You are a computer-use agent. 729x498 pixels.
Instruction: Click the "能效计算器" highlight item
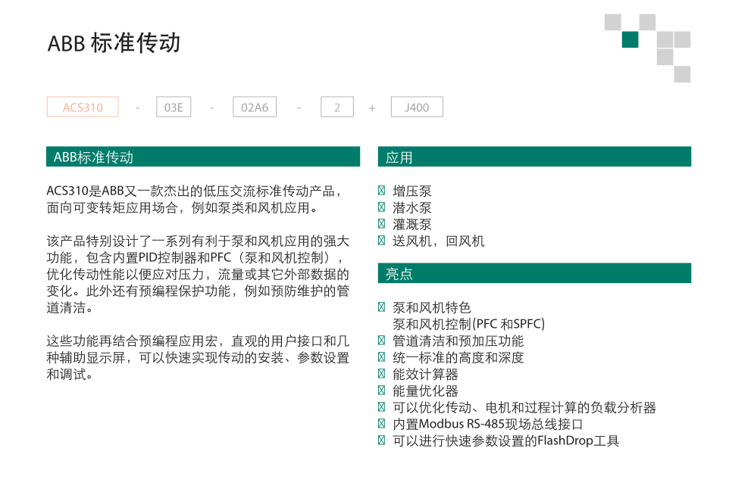(x=425, y=375)
